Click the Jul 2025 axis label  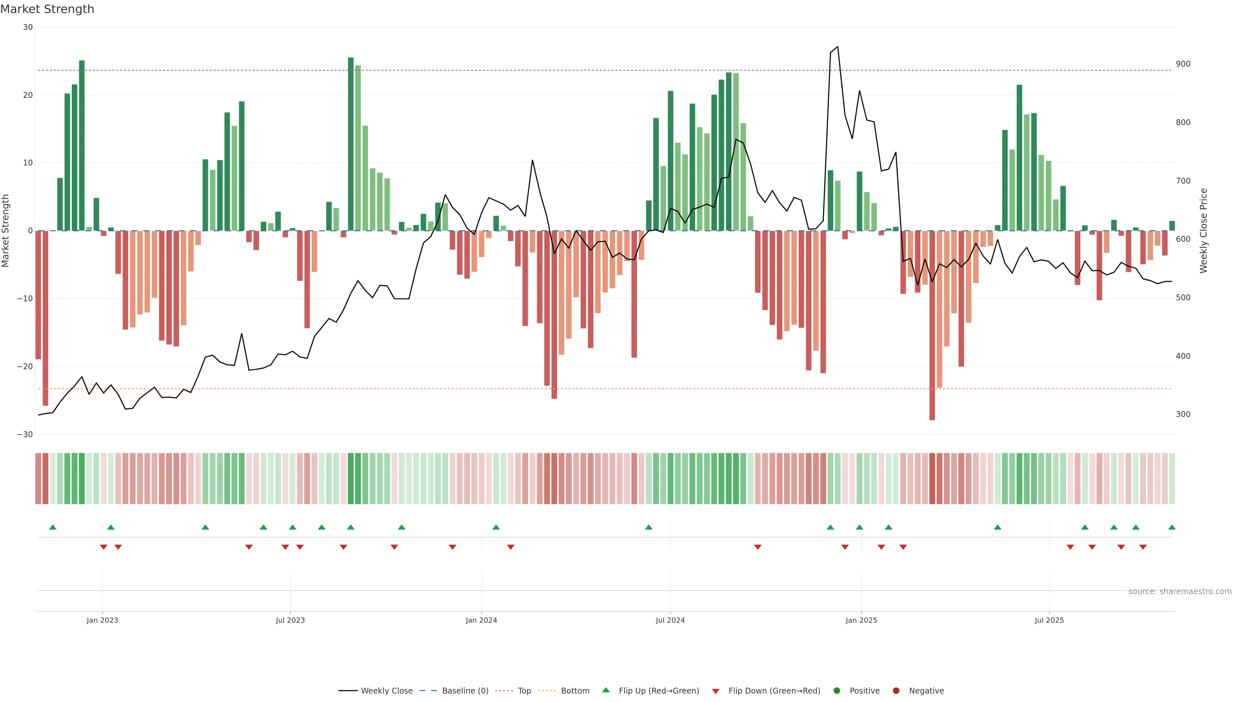click(1049, 620)
